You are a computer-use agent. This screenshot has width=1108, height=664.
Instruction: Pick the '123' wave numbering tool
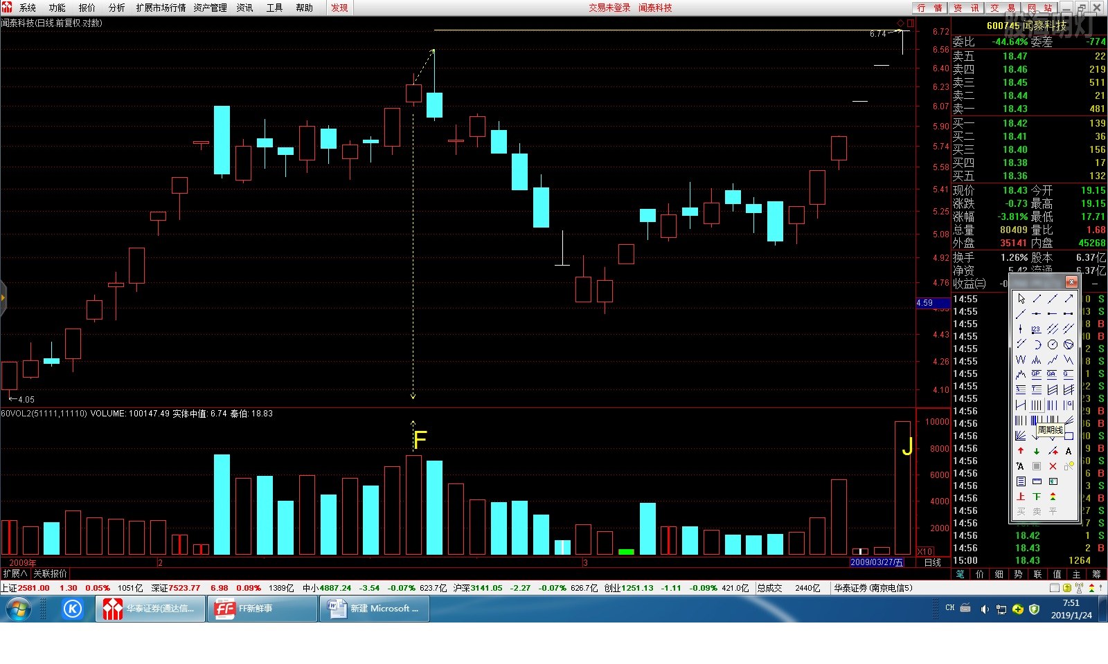(x=1037, y=329)
